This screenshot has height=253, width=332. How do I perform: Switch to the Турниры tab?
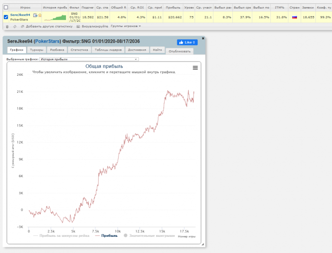pyautogui.click(x=37, y=50)
